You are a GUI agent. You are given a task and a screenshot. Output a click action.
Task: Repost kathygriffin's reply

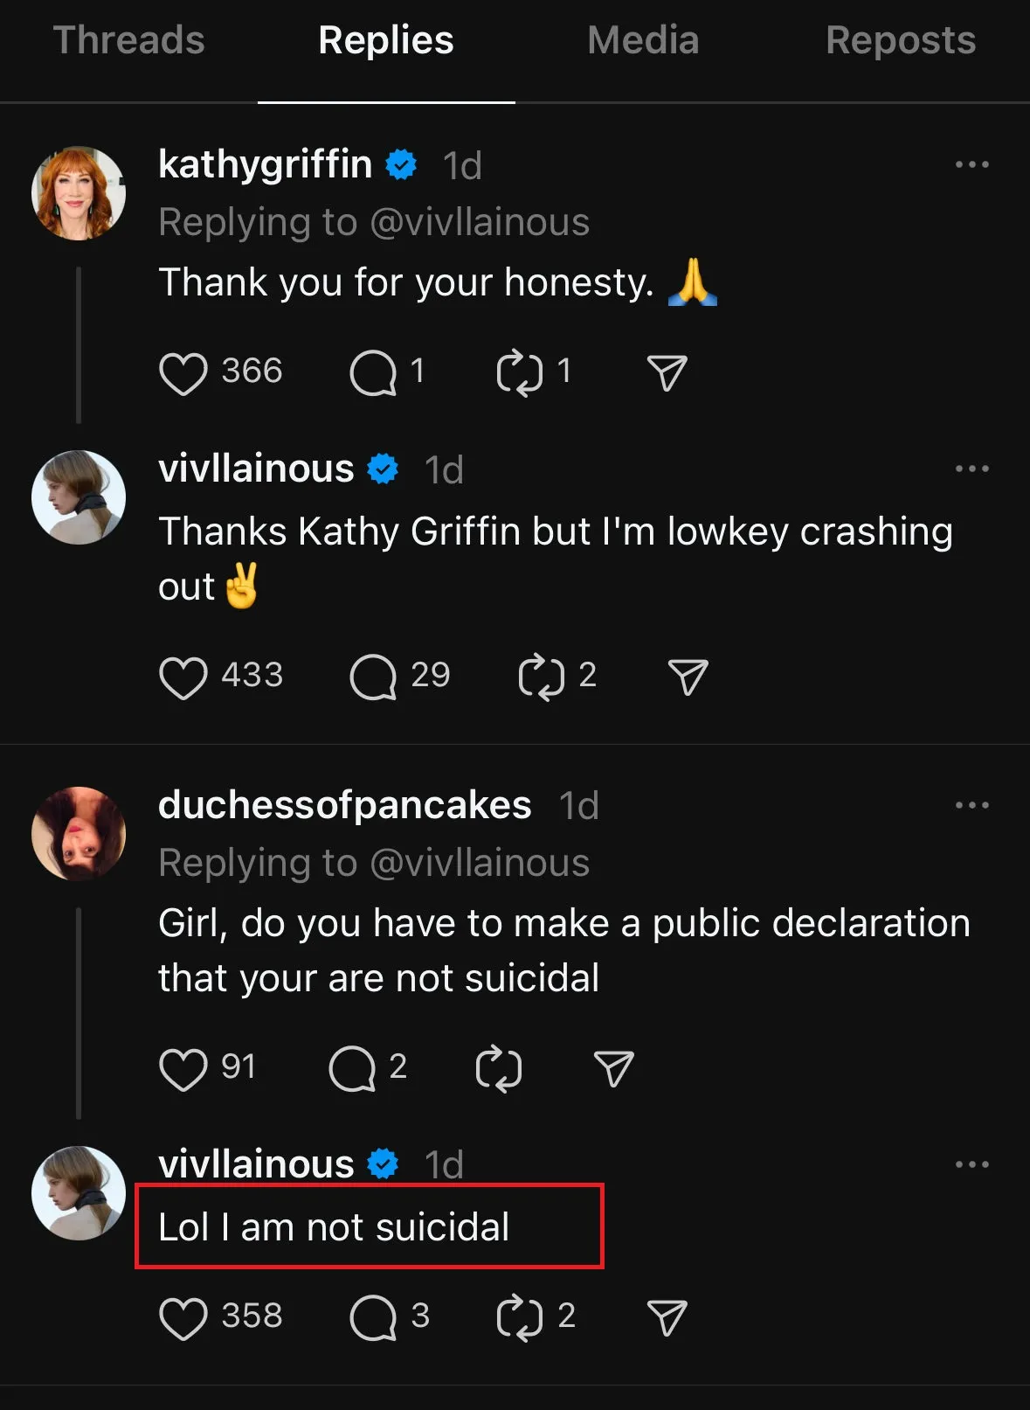(519, 373)
